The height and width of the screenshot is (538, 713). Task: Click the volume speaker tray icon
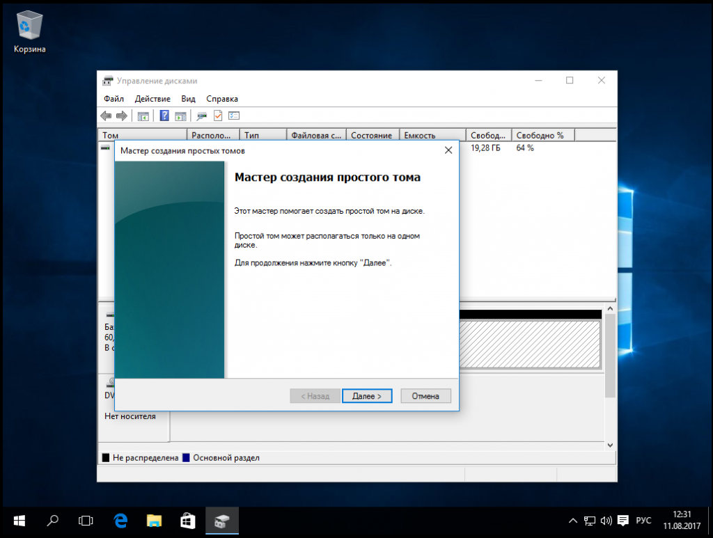point(606,521)
